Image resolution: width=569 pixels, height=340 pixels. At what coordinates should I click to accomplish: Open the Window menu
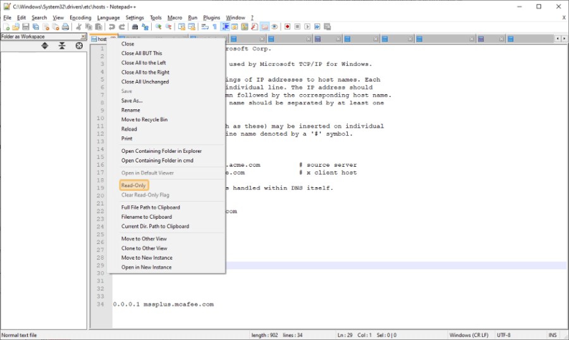236,18
